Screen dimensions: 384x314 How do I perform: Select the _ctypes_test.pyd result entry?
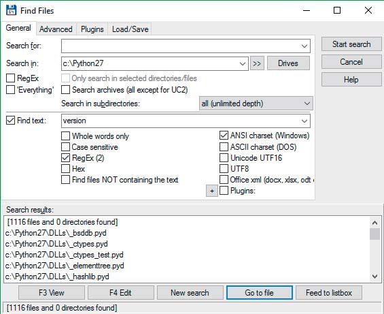65,255
